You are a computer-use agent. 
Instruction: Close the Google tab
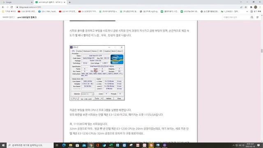point(32,2)
